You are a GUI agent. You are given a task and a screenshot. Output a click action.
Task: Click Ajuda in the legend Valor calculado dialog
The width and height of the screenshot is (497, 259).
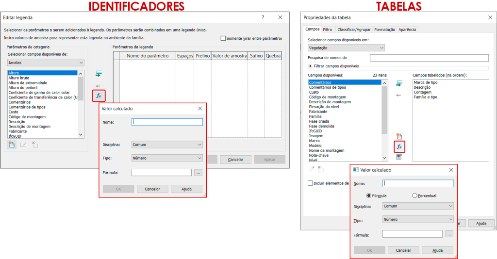coord(186,189)
